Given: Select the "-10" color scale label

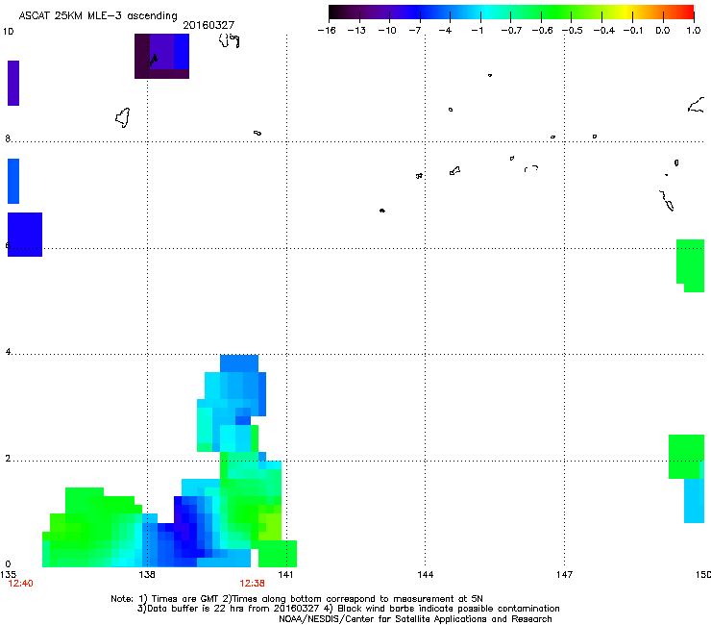Looking at the screenshot, I should click(x=387, y=31).
